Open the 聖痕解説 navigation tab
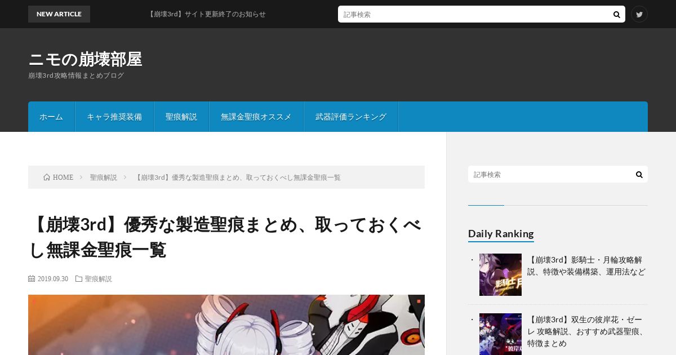The width and height of the screenshot is (676, 355). point(181,117)
